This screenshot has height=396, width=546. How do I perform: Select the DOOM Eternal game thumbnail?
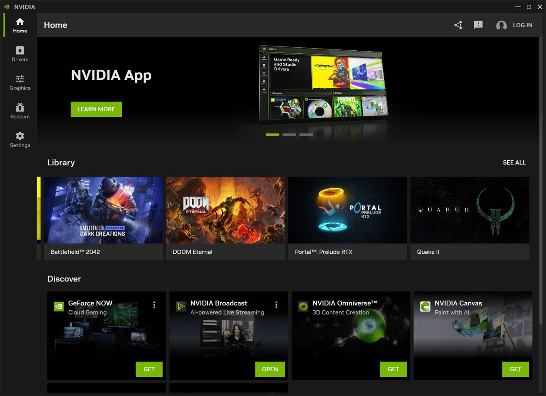(x=225, y=210)
